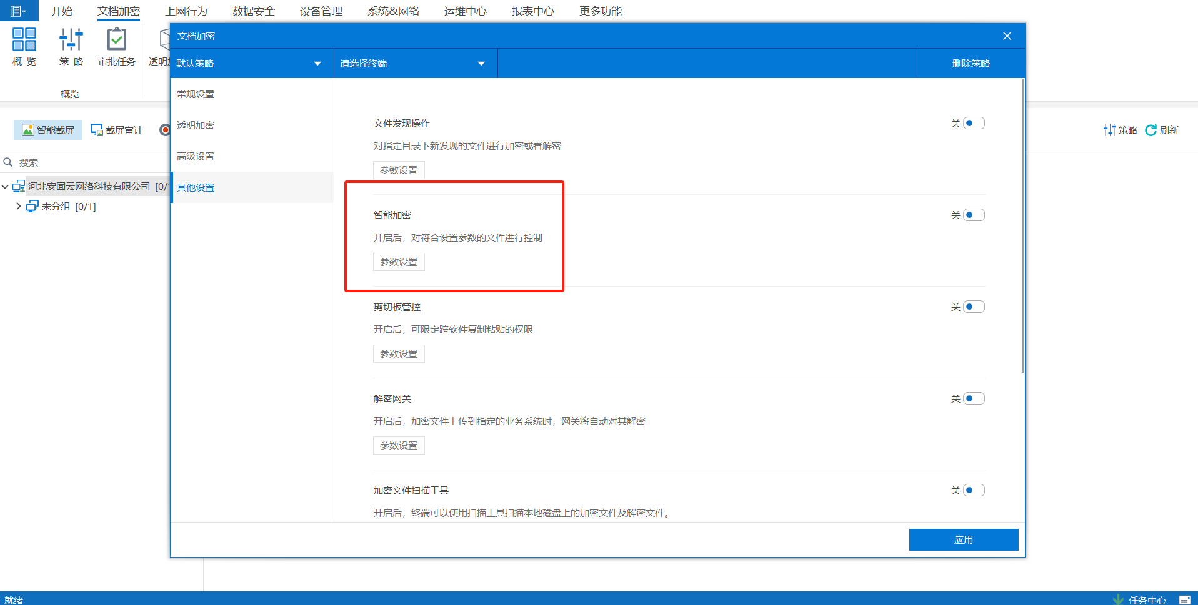Viewport: 1198px width, 605px height.
Task: Open the 请选择终端 terminal dropdown
Action: pos(414,63)
